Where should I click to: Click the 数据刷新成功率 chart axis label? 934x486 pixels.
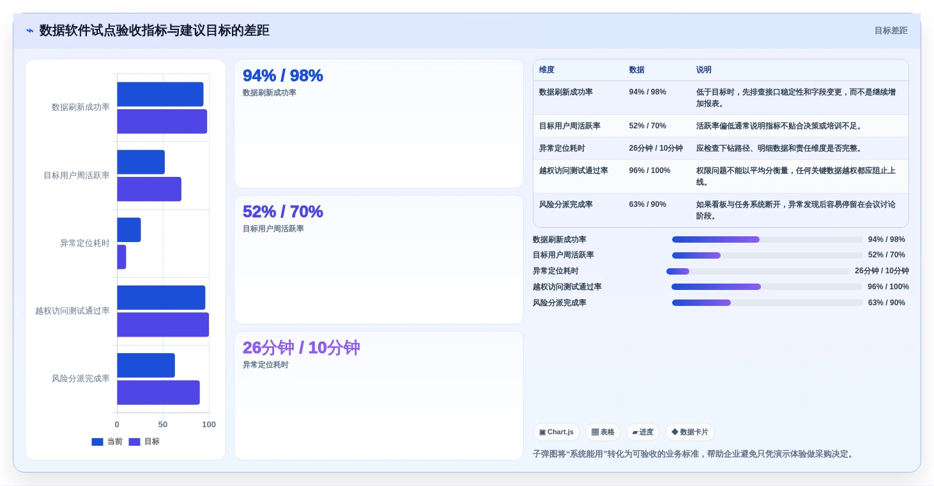pyautogui.click(x=80, y=107)
